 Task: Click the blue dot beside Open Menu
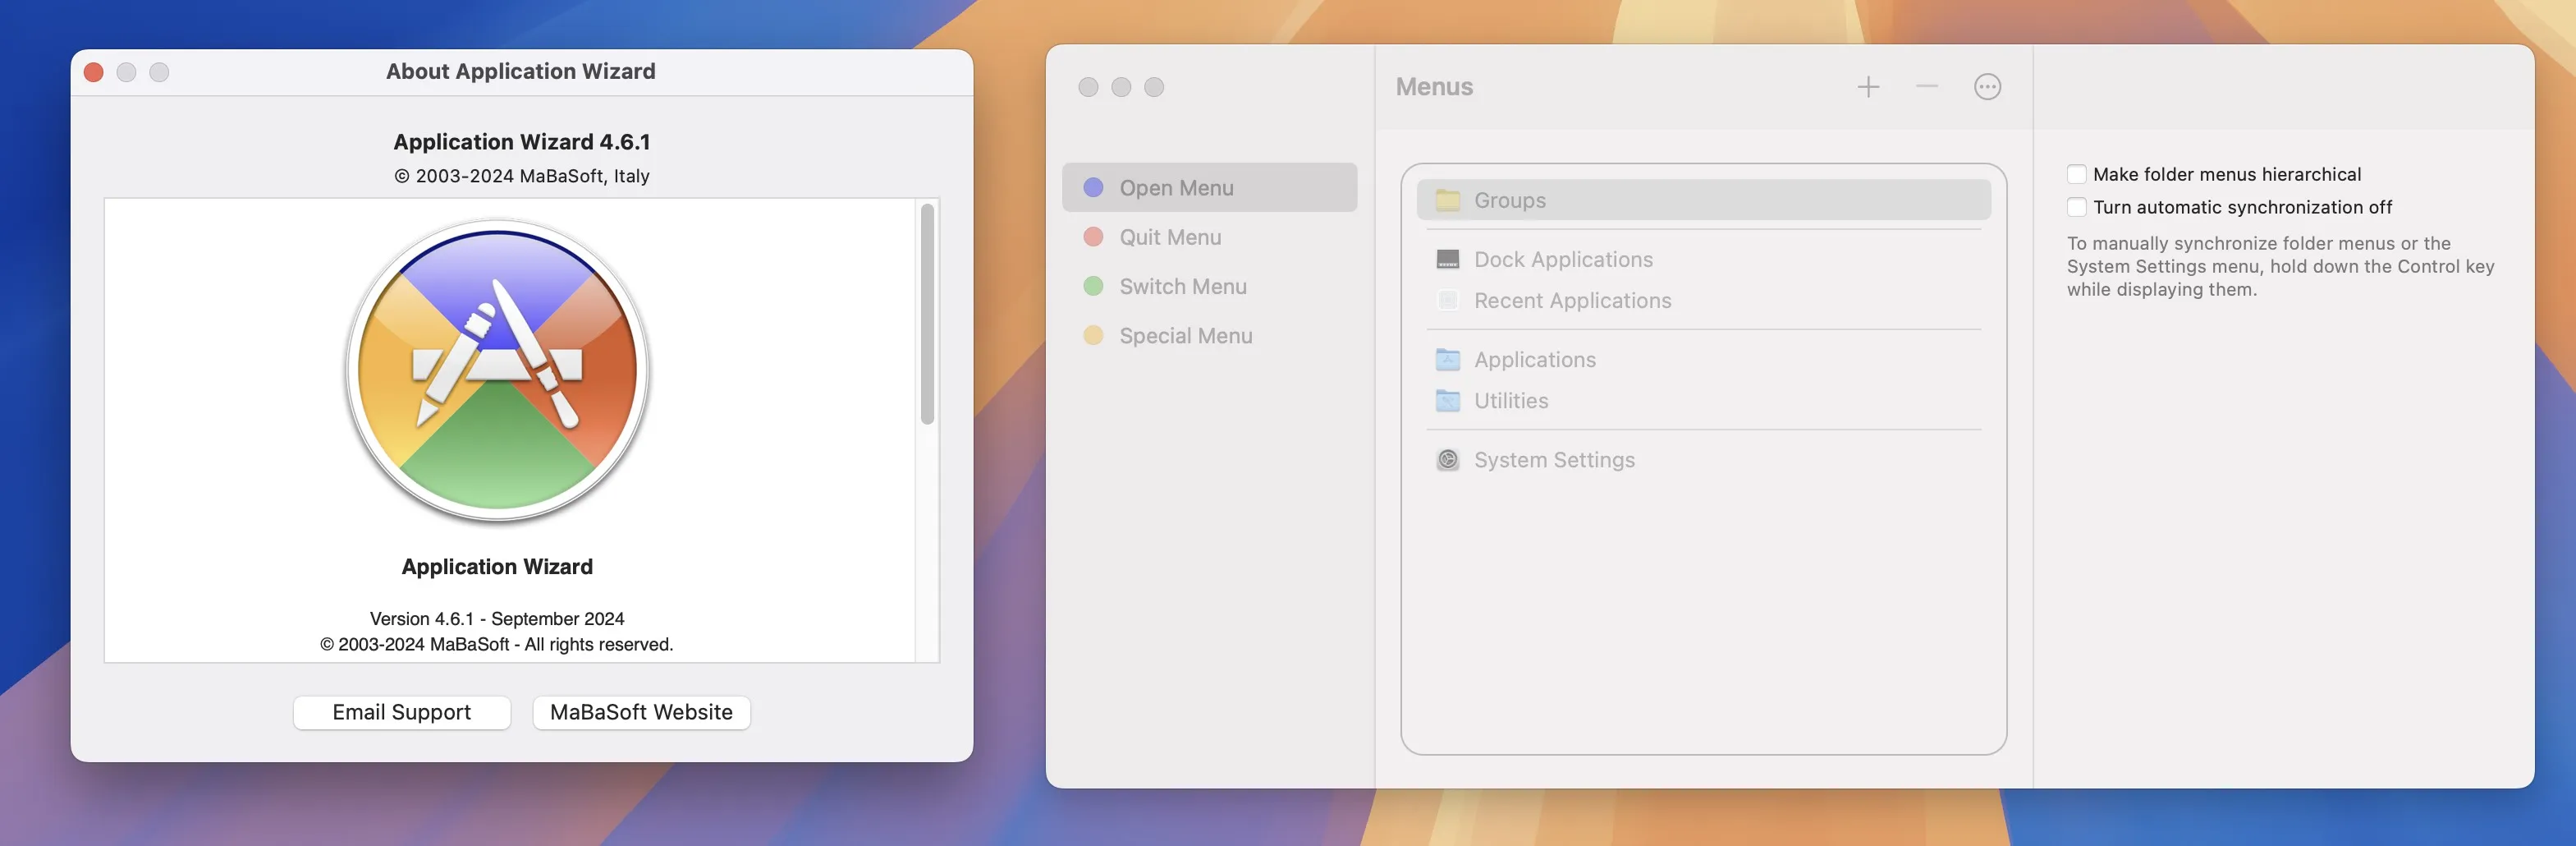(x=1093, y=187)
